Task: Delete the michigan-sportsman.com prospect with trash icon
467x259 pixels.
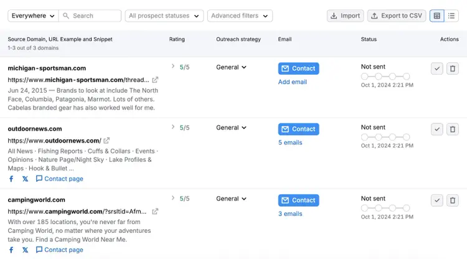Action: click(453, 68)
